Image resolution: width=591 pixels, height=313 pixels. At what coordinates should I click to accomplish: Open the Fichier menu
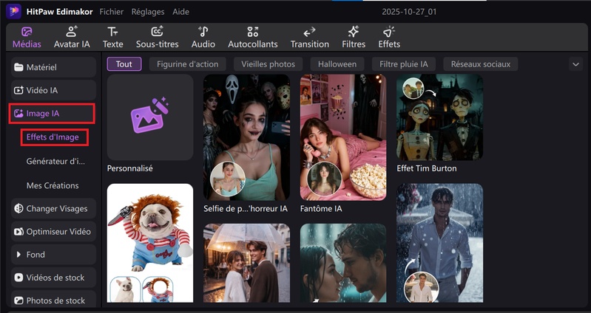coord(111,12)
